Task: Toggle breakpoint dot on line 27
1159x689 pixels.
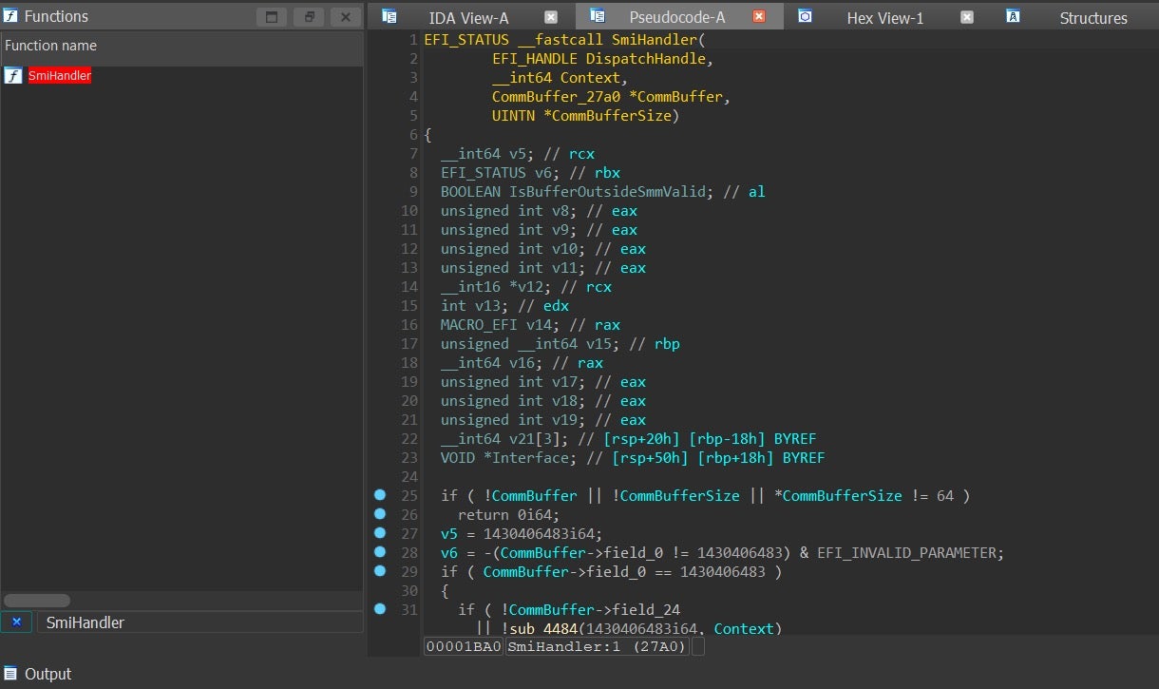Action: tap(380, 533)
